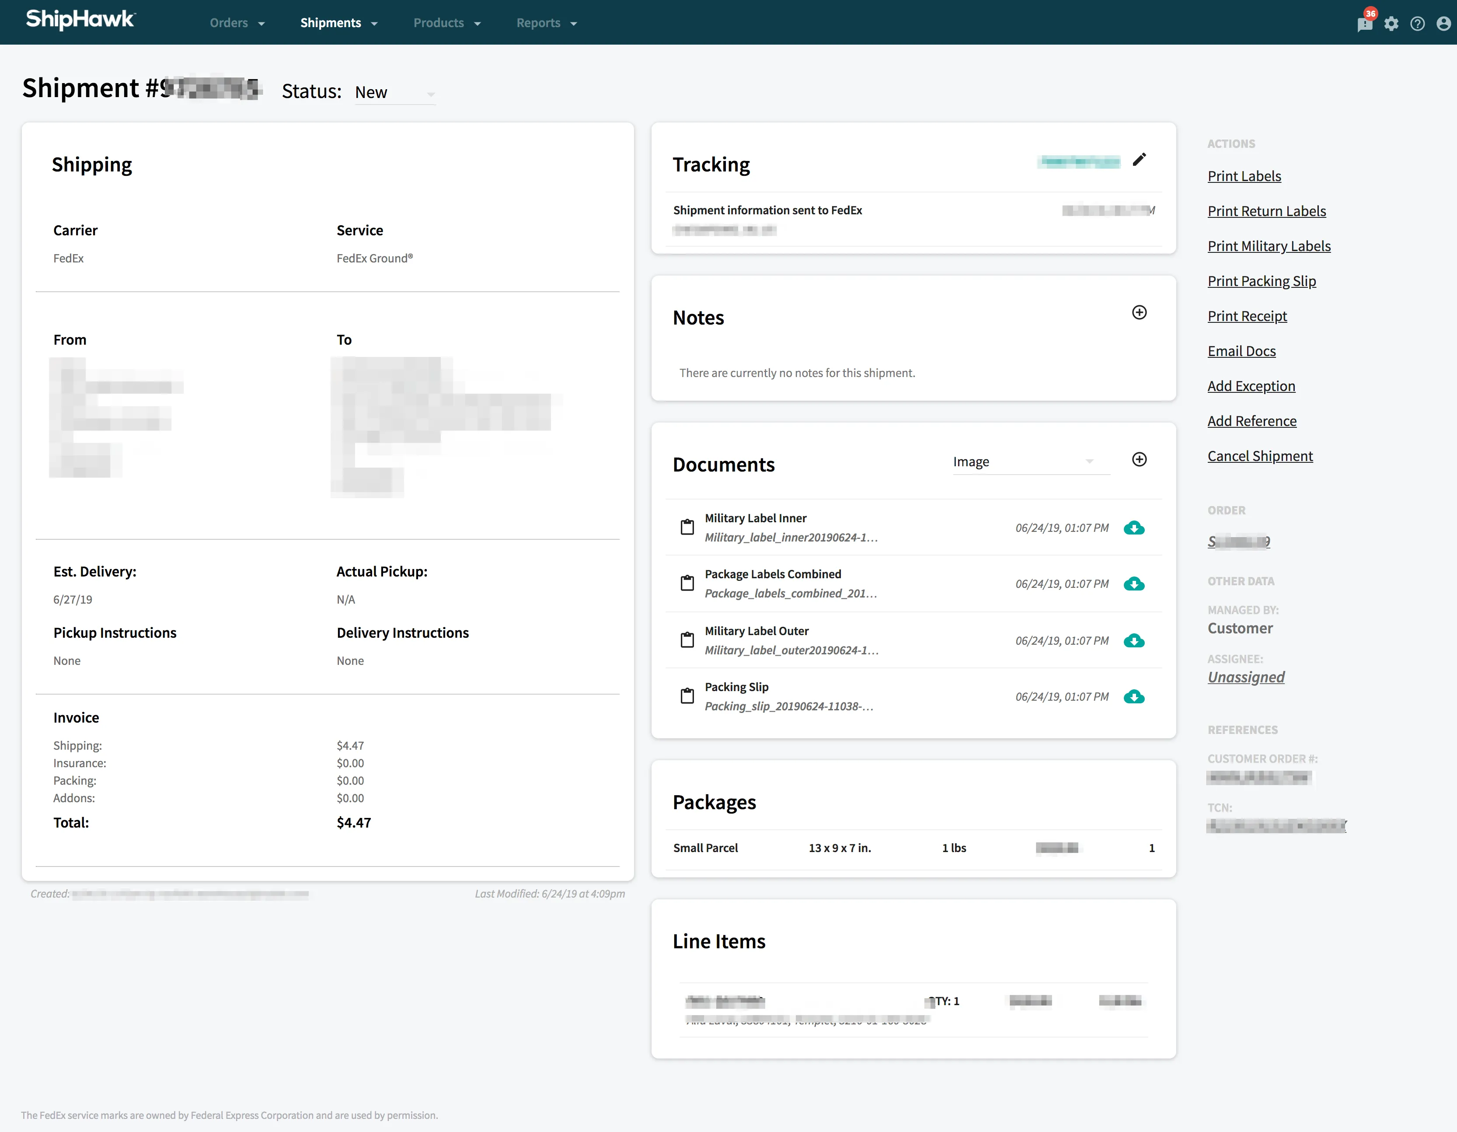The height and width of the screenshot is (1132, 1457).
Task: Click the add document plus icon
Action: pyautogui.click(x=1139, y=459)
